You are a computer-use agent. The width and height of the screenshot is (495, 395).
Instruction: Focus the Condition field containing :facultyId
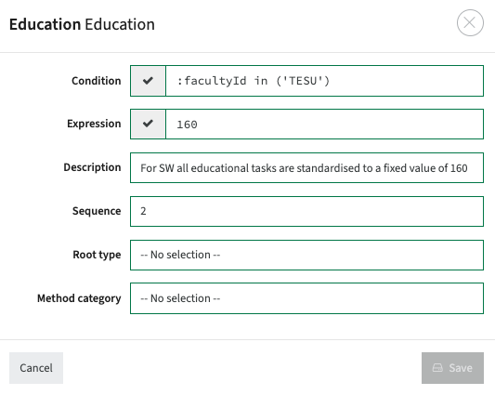click(324, 81)
